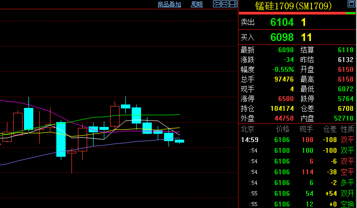Click the 锰硅1709(SM1709) contract title
This screenshot has width=357, height=208.
[293, 6]
